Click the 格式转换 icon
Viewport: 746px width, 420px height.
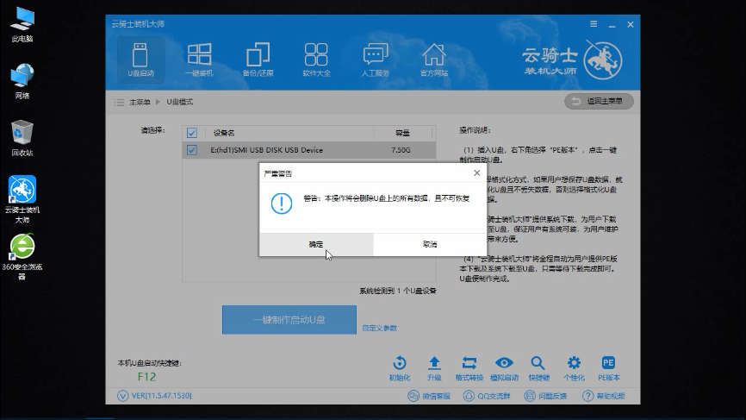[x=469, y=368]
